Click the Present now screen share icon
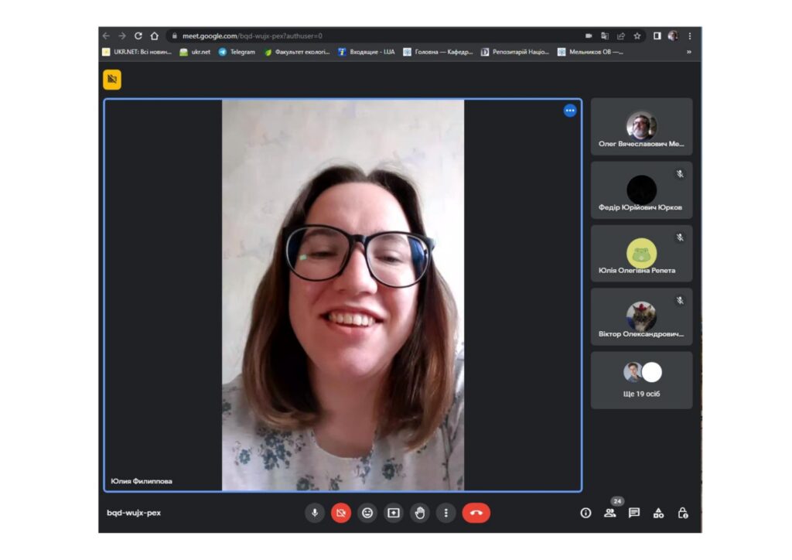Image resolution: width=792 pixels, height=560 pixels. [x=394, y=512]
